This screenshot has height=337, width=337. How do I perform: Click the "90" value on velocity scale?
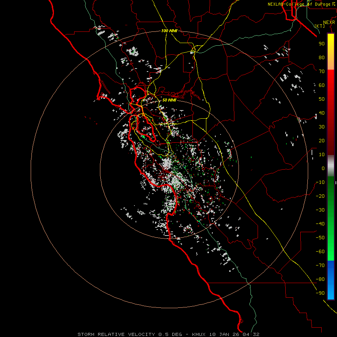pos(322,44)
